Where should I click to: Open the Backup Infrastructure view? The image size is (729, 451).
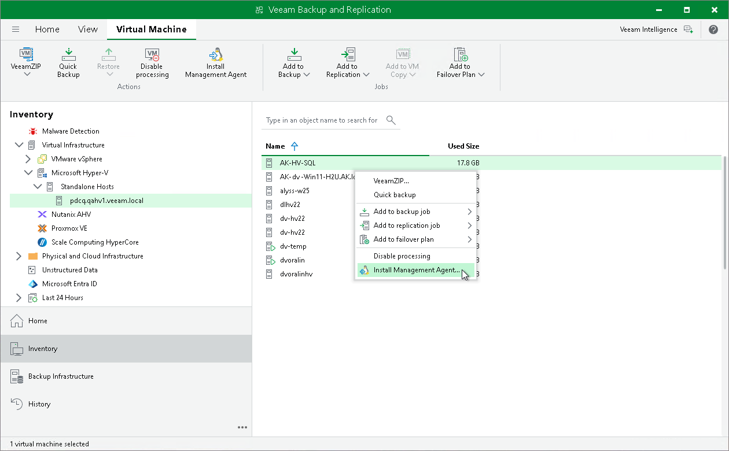click(x=61, y=376)
